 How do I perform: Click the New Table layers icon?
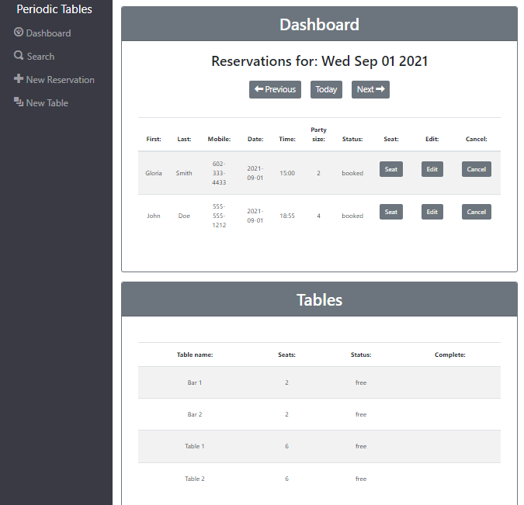pyautogui.click(x=19, y=102)
